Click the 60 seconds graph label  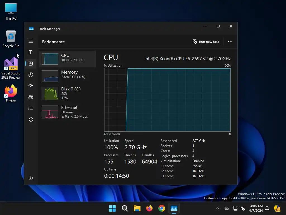(x=112, y=134)
